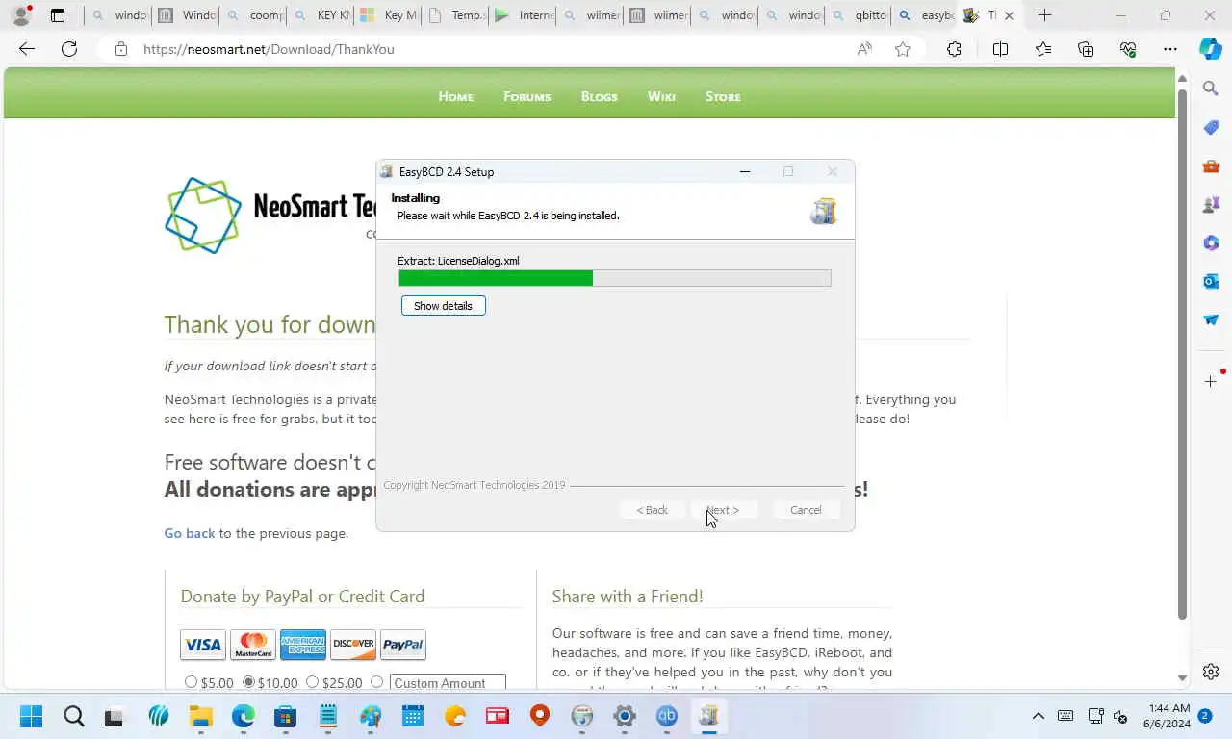Click the Cancel button in EasyBCD Setup
The height and width of the screenshot is (739, 1232).
[806, 510]
